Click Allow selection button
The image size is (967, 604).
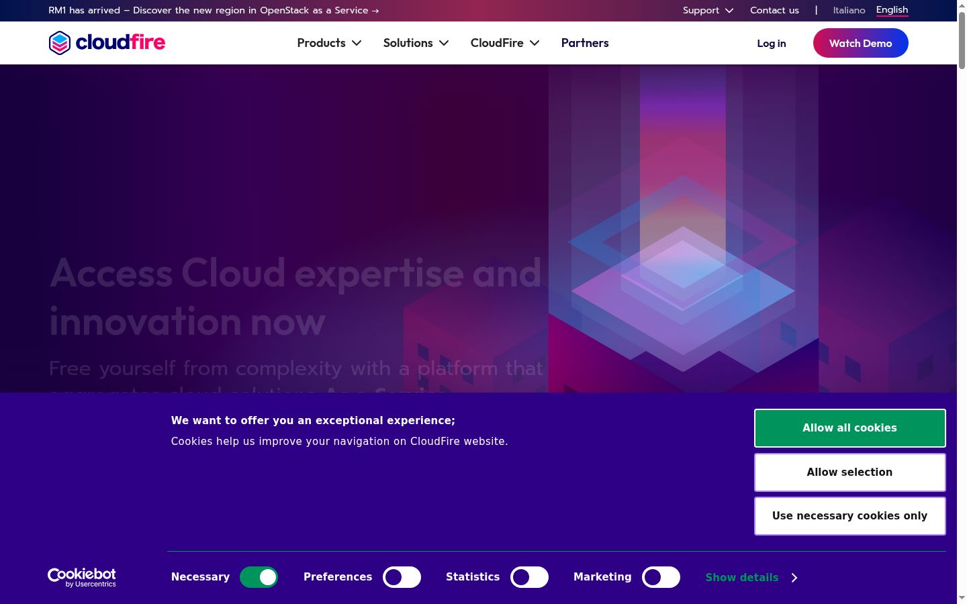coord(849,472)
